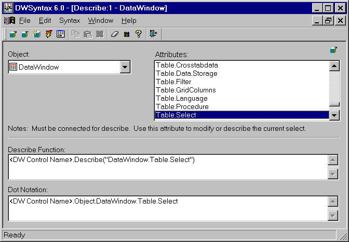Click Describe Function scroll down arrow
The width and height of the screenshot is (349, 242).
333,174
